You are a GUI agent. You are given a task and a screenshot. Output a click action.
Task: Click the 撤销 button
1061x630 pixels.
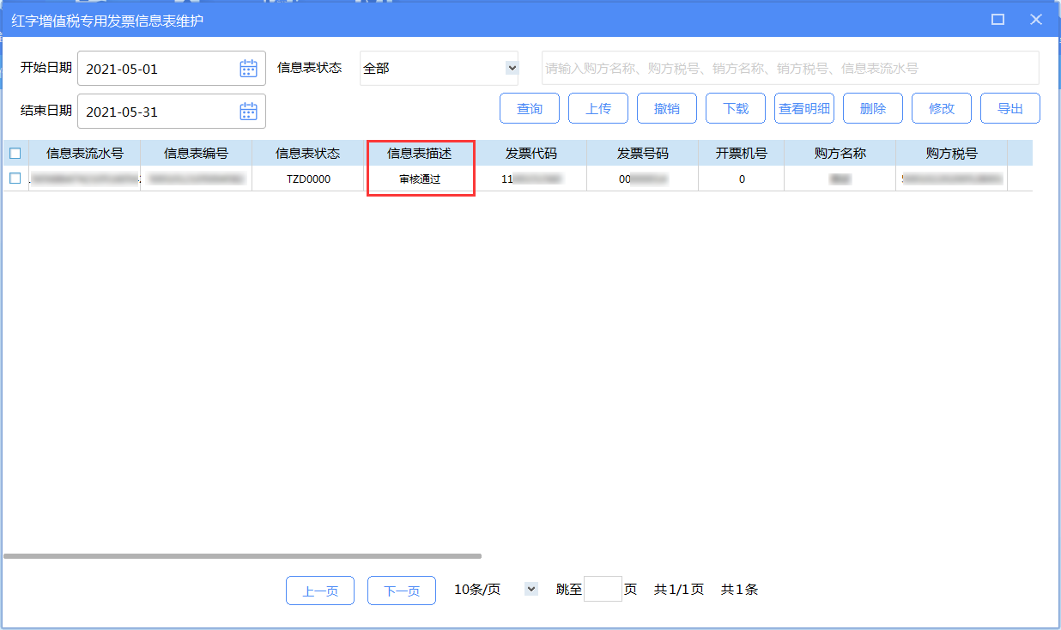pyautogui.click(x=667, y=109)
